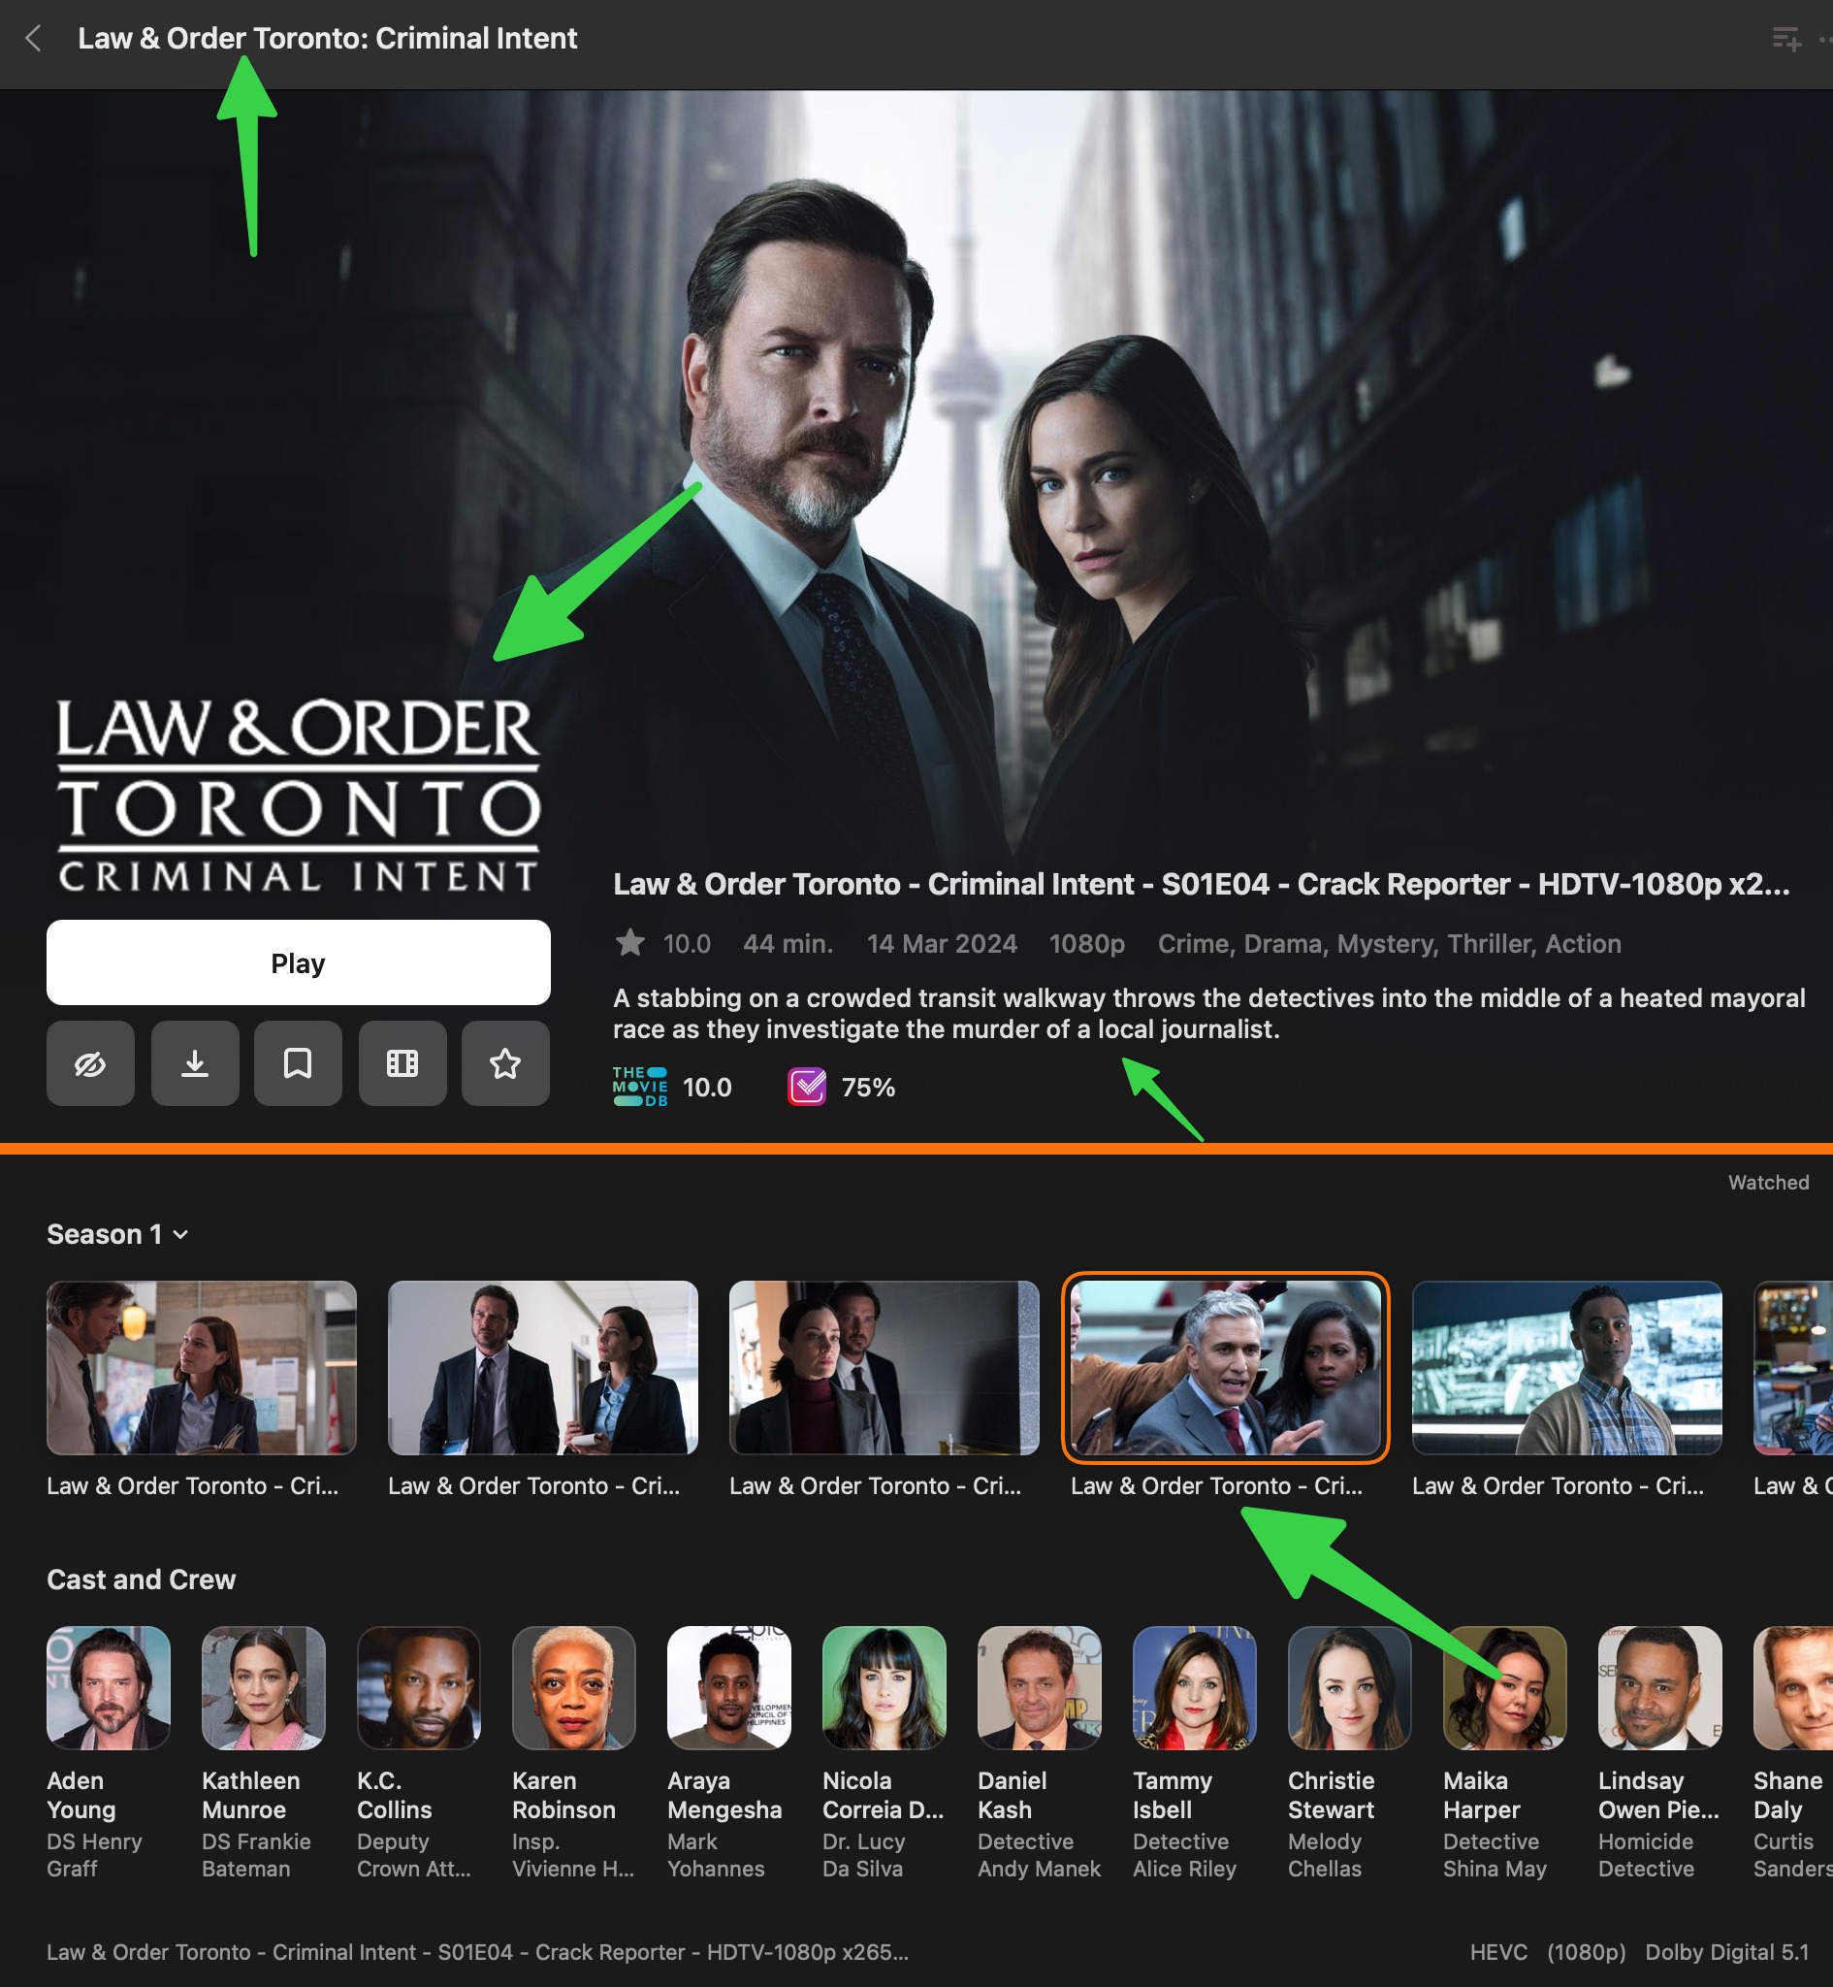This screenshot has height=1987, width=1833.
Task: Select the fifth episode thumbnail with monitors
Action: tap(1566, 1368)
